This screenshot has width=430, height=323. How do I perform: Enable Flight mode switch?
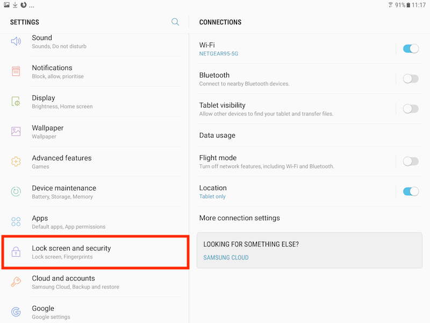[411, 161]
